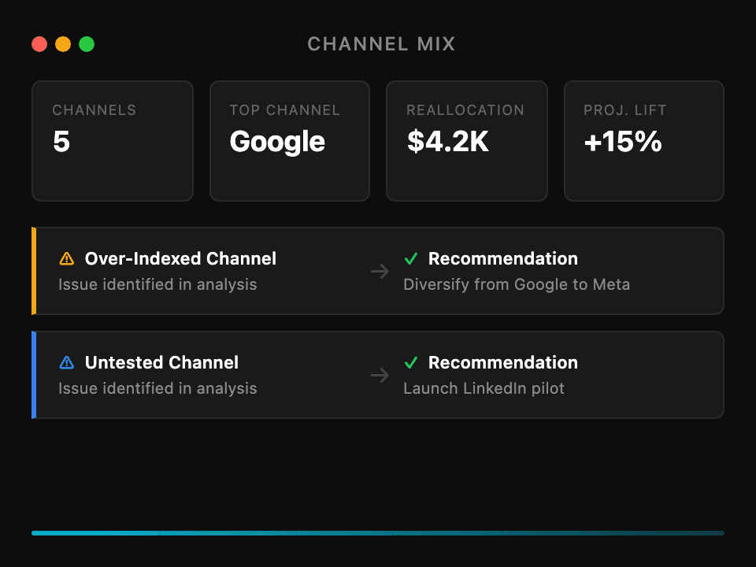Screen dimensions: 756x567
Task: Click the orange accent bar on the first issue card
Action: tap(32, 271)
